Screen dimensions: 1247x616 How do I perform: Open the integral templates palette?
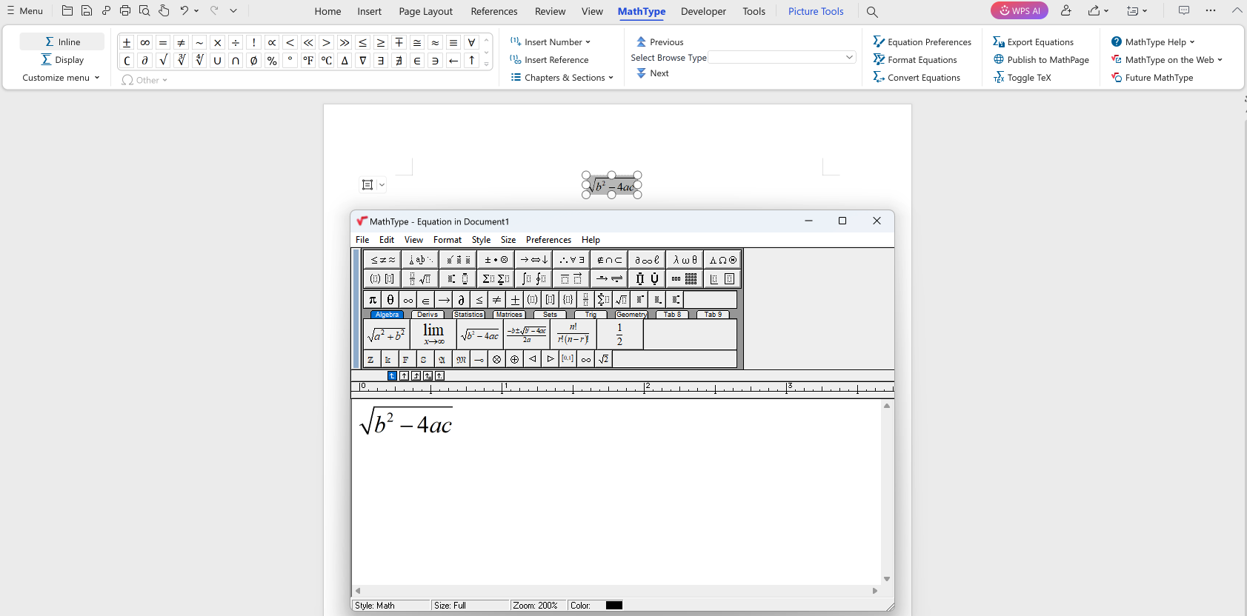533,279
